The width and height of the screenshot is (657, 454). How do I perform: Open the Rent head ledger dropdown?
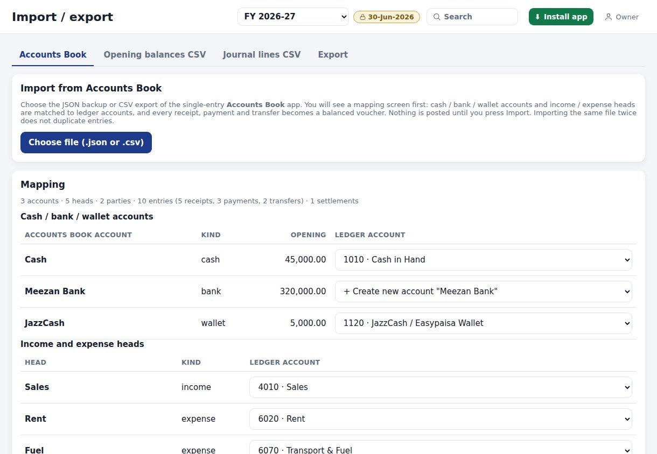(x=441, y=418)
